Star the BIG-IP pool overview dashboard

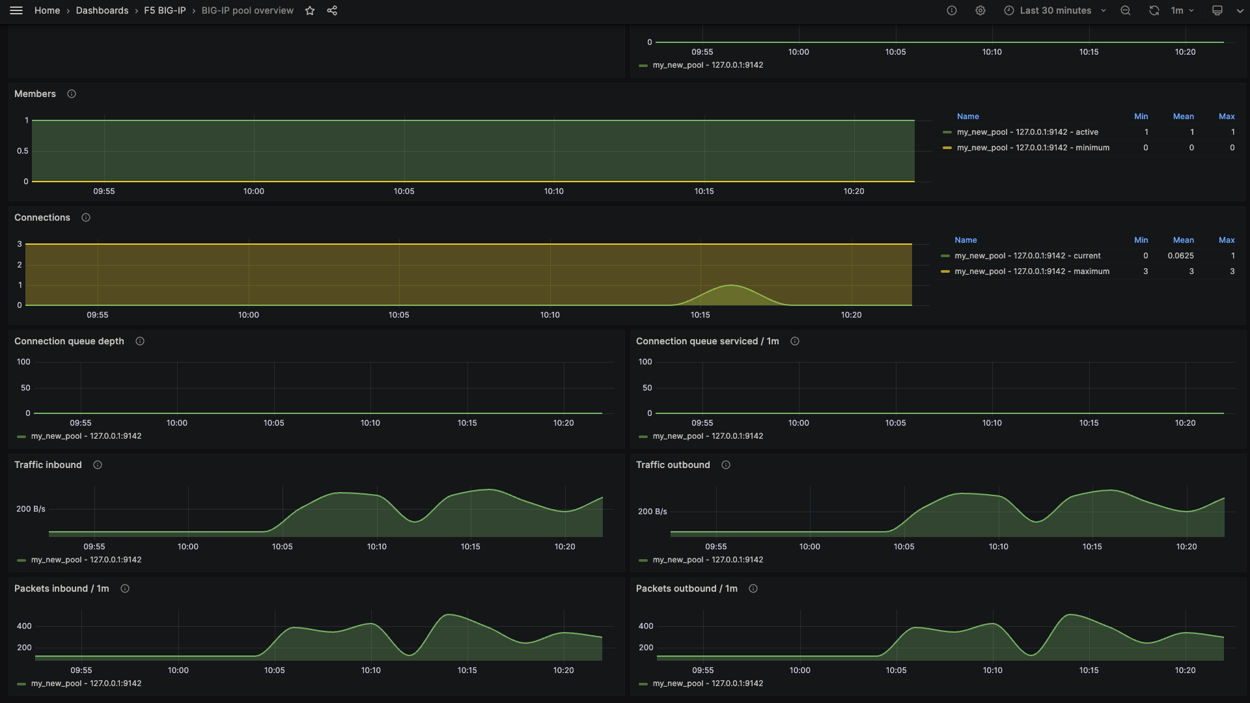point(310,10)
